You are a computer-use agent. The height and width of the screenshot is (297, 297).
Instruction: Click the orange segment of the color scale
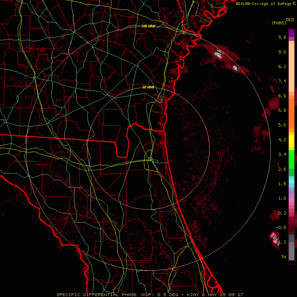click(x=291, y=114)
